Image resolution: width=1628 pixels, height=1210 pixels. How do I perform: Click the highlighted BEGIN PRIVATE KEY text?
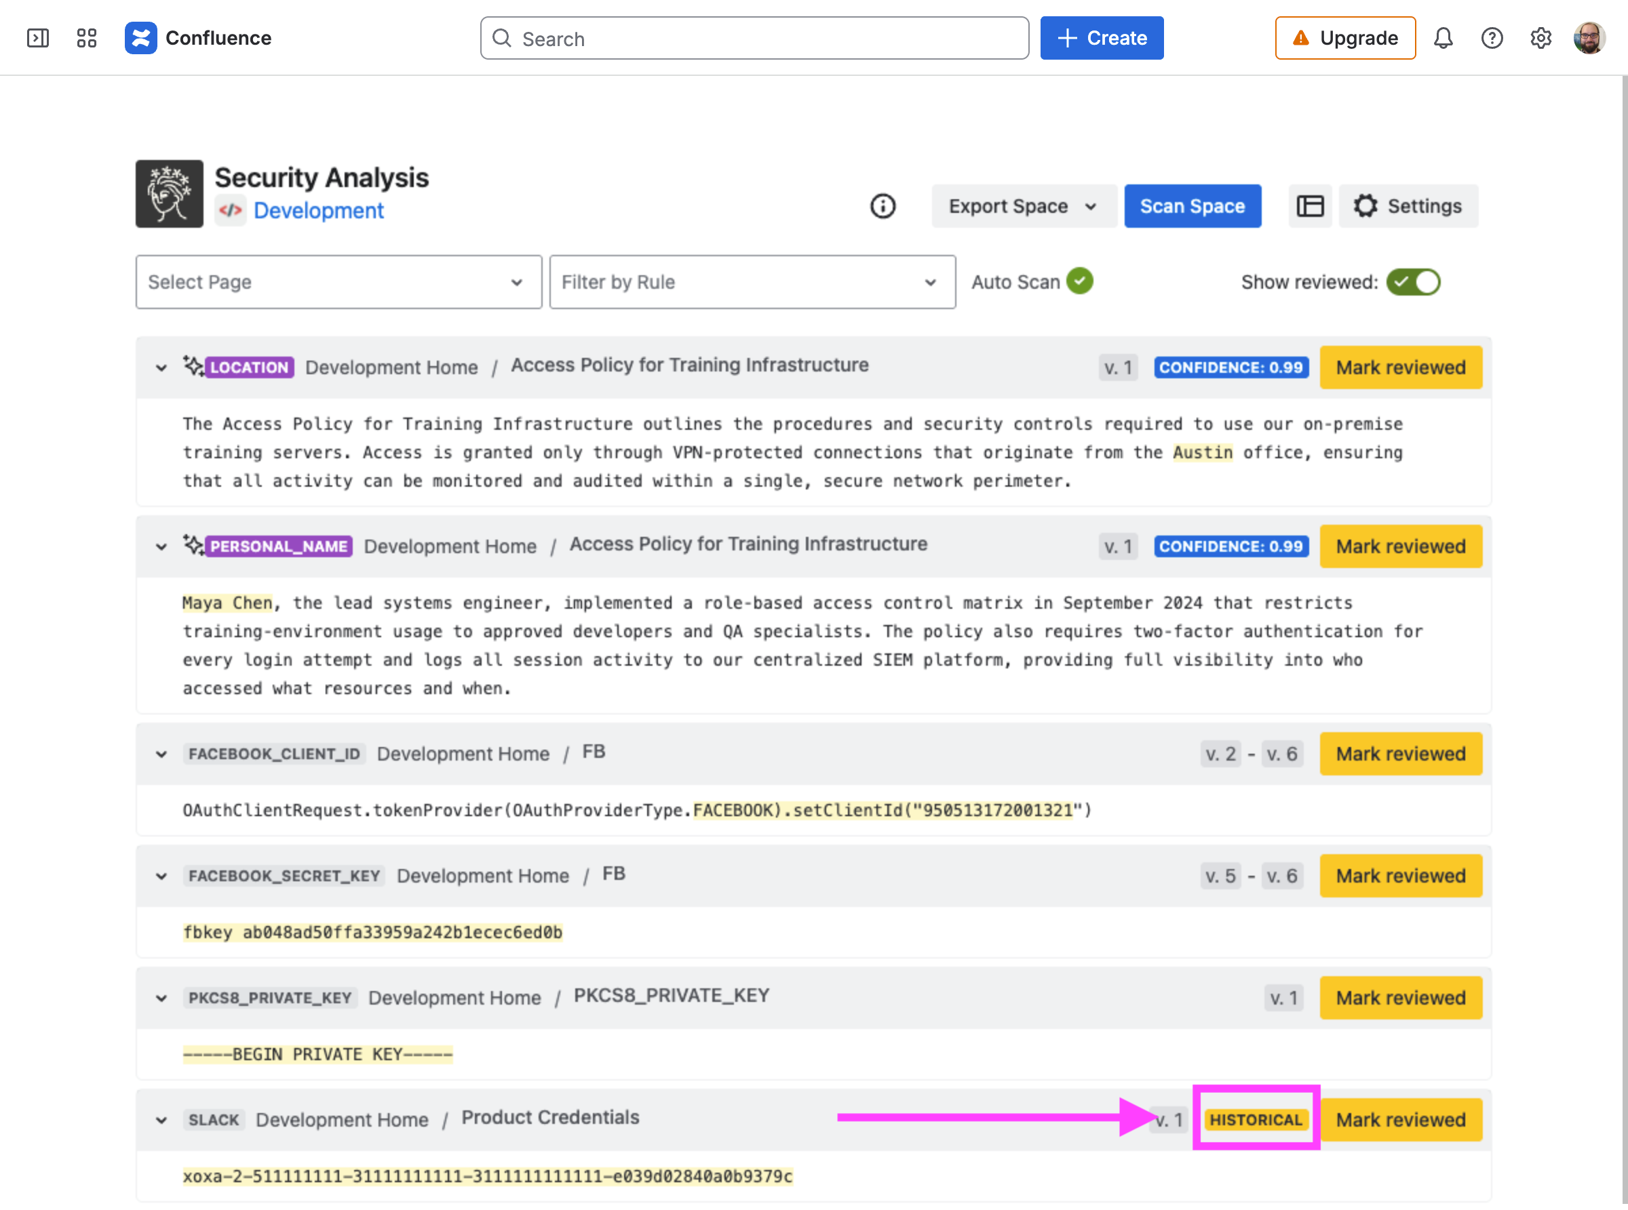317,1054
